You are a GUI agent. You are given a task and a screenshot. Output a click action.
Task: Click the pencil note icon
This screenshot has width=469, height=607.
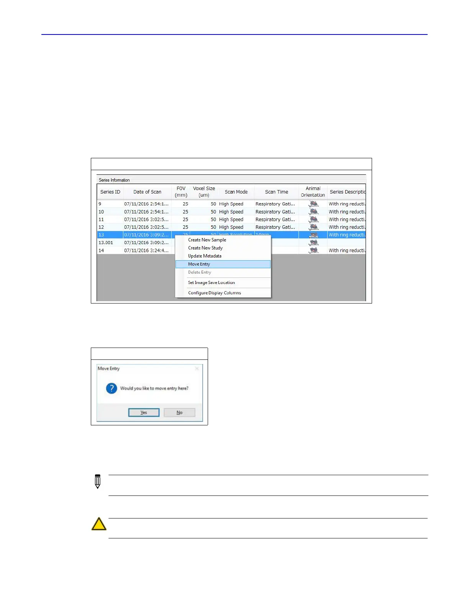tap(98, 481)
